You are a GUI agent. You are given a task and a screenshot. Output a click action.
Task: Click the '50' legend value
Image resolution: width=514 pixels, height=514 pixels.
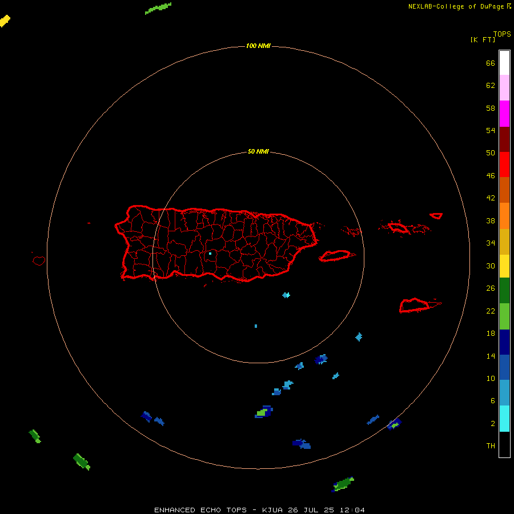coord(491,152)
